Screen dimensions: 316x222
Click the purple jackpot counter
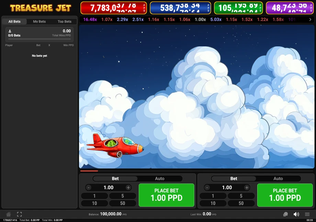pyautogui.click(x=290, y=8)
